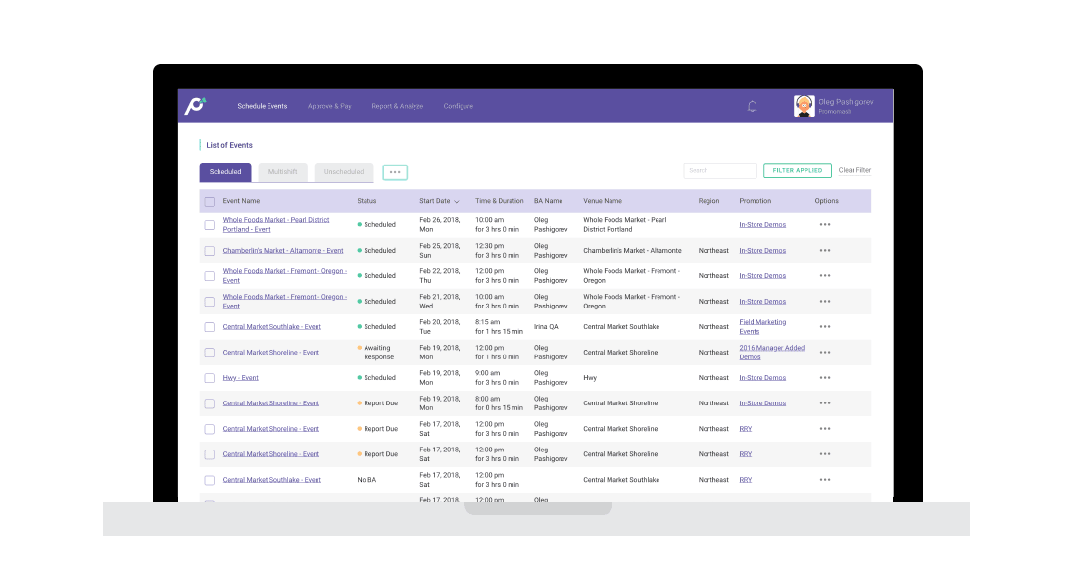Viewport: 1073px width, 568px height.
Task: Click Oleg Pashigorev's avatar picture
Action: tap(805, 106)
